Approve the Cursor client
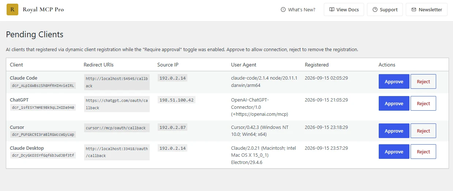Viewport: 453px width, 191px height. [394, 131]
